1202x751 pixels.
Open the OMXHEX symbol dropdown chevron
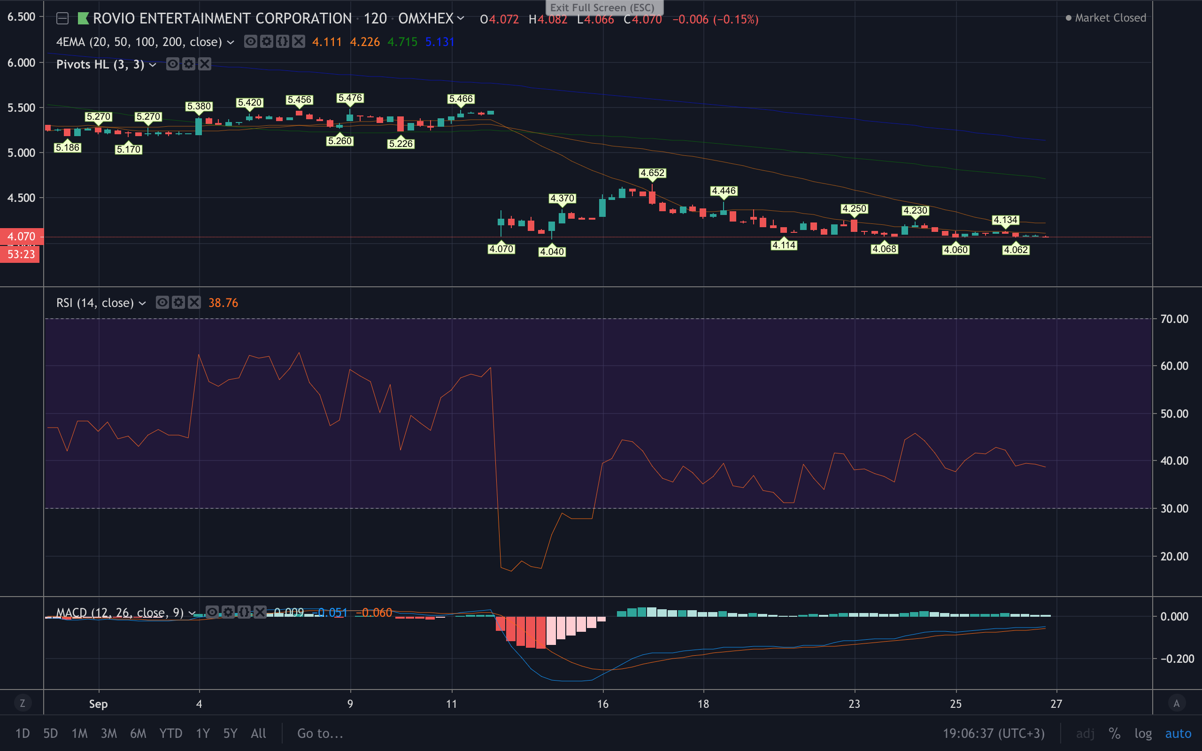click(x=461, y=19)
